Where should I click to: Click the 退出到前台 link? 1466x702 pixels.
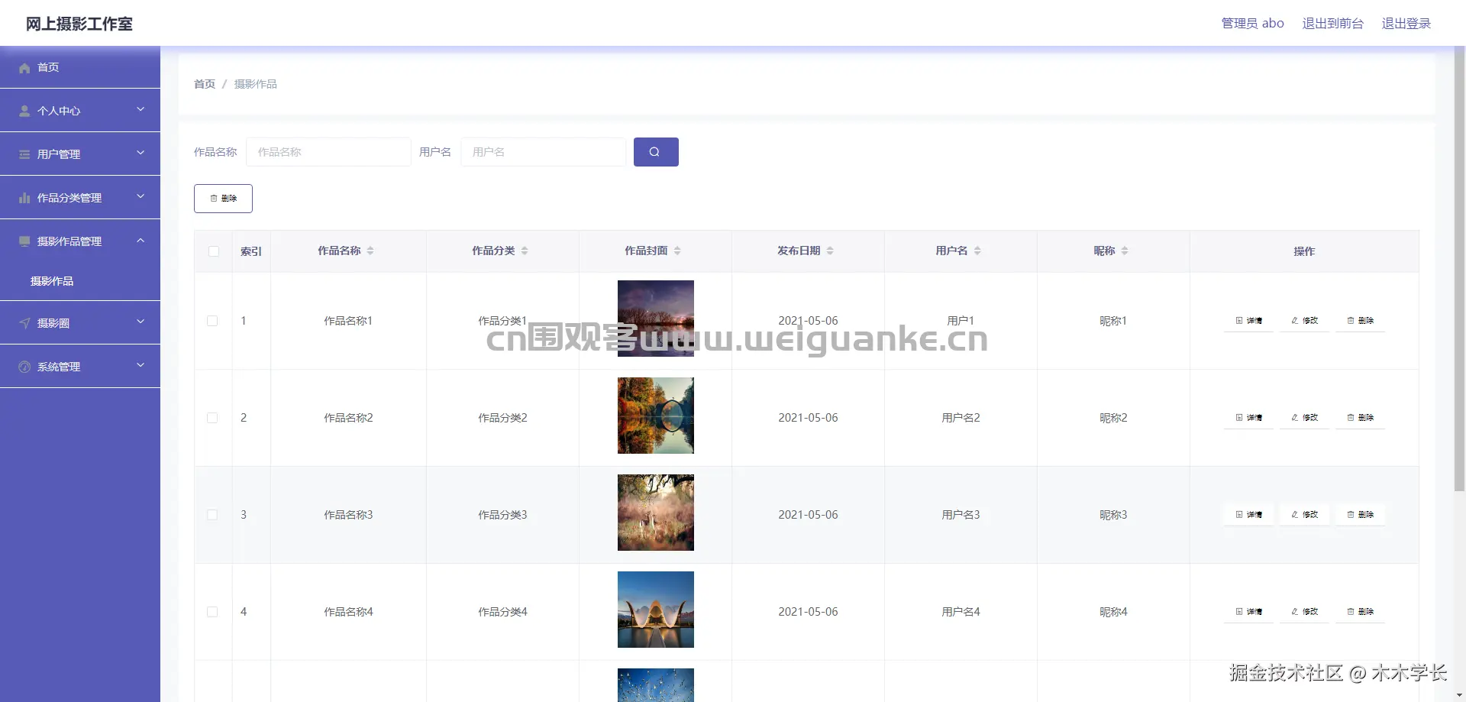pyautogui.click(x=1332, y=24)
